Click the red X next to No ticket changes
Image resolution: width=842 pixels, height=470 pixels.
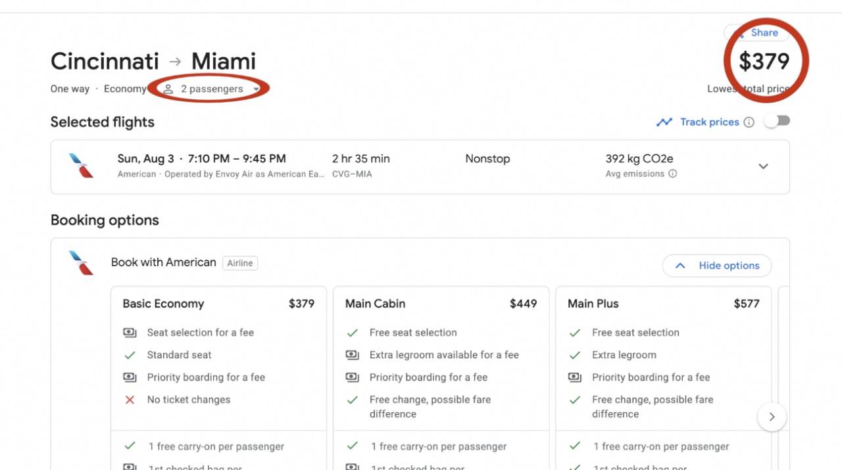click(x=130, y=399)
